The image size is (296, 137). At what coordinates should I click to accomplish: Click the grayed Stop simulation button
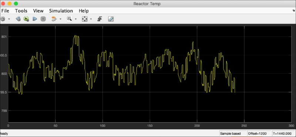click(x=43, y=19)
